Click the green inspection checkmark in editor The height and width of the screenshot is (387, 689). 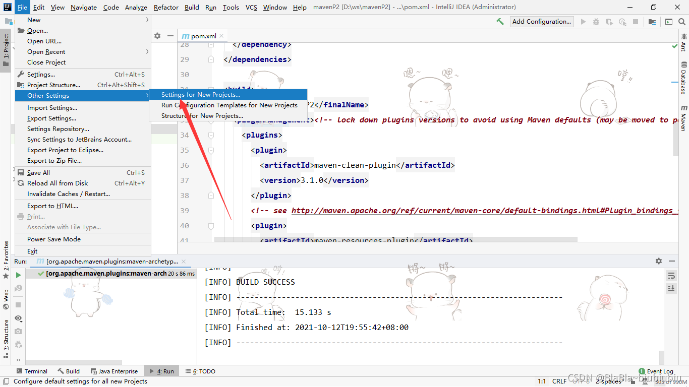click(x=675, y=46)
